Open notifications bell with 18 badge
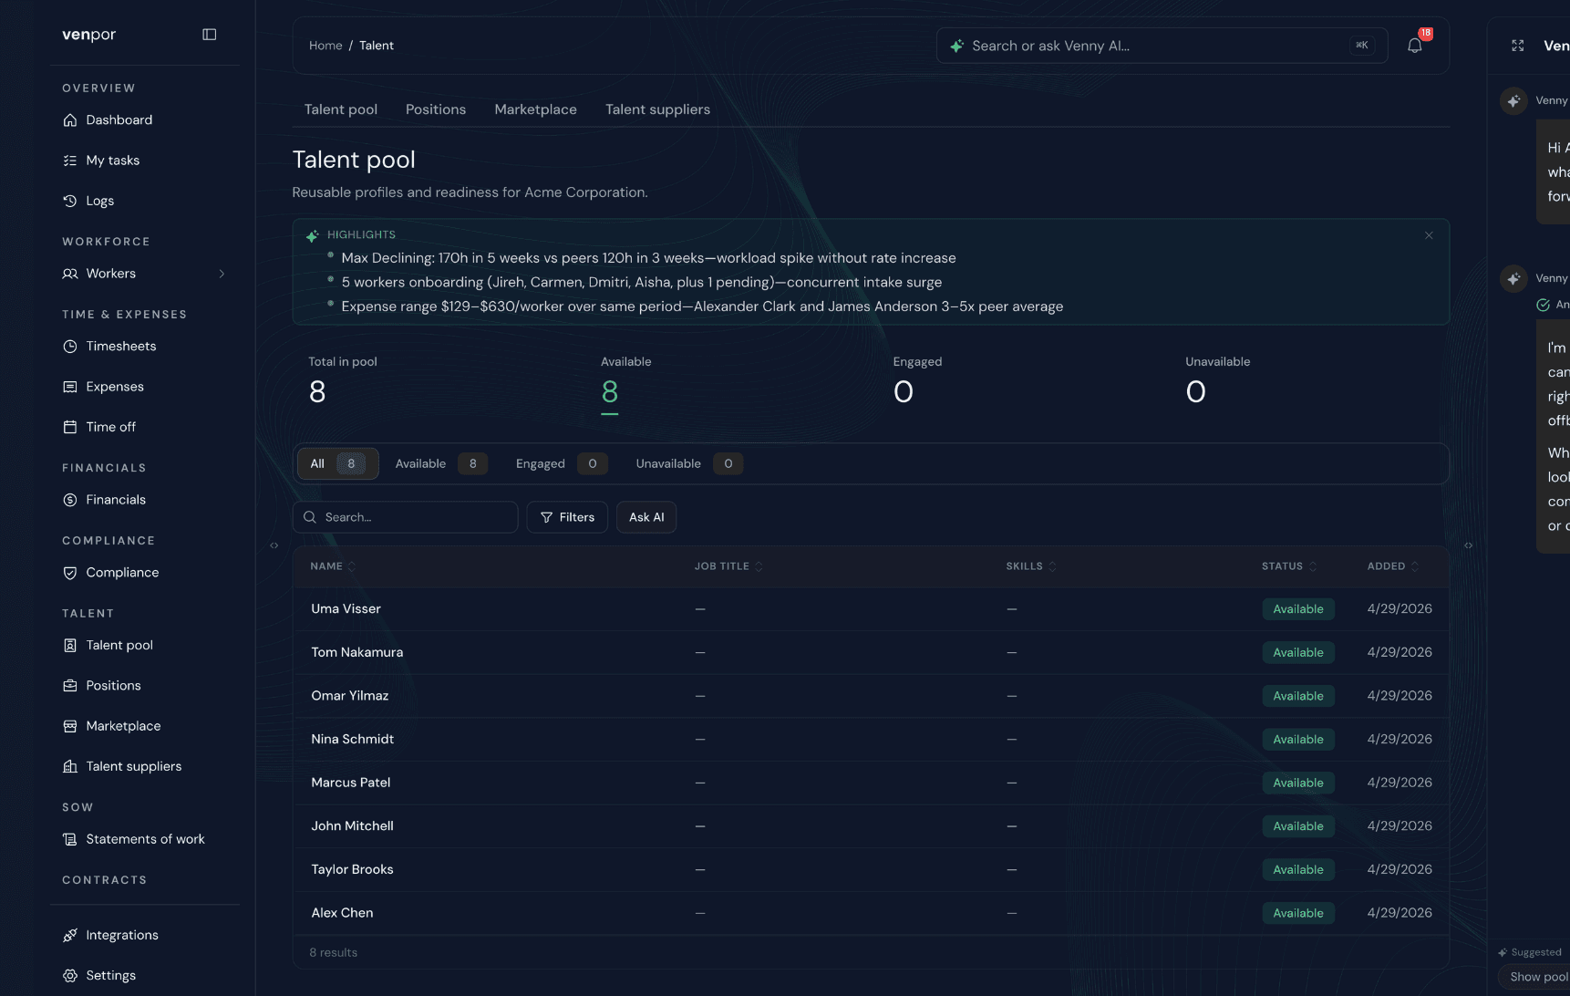1570x996 pixels. coord(1415,45)
